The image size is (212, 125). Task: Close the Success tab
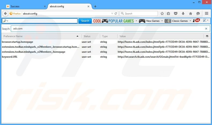pos(45,6)
